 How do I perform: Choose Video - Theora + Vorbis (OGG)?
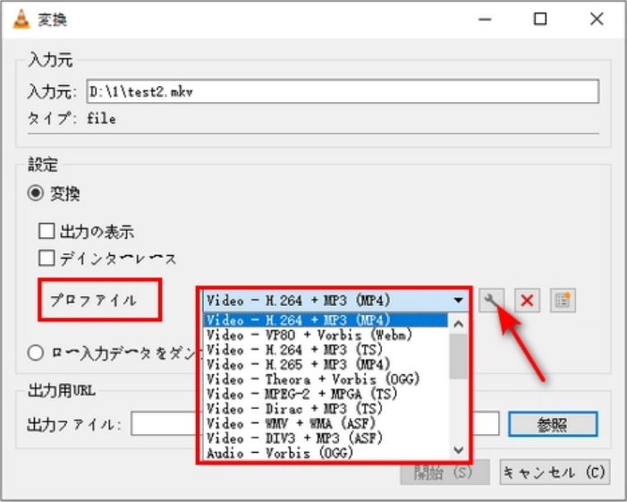tap(326, 379)
